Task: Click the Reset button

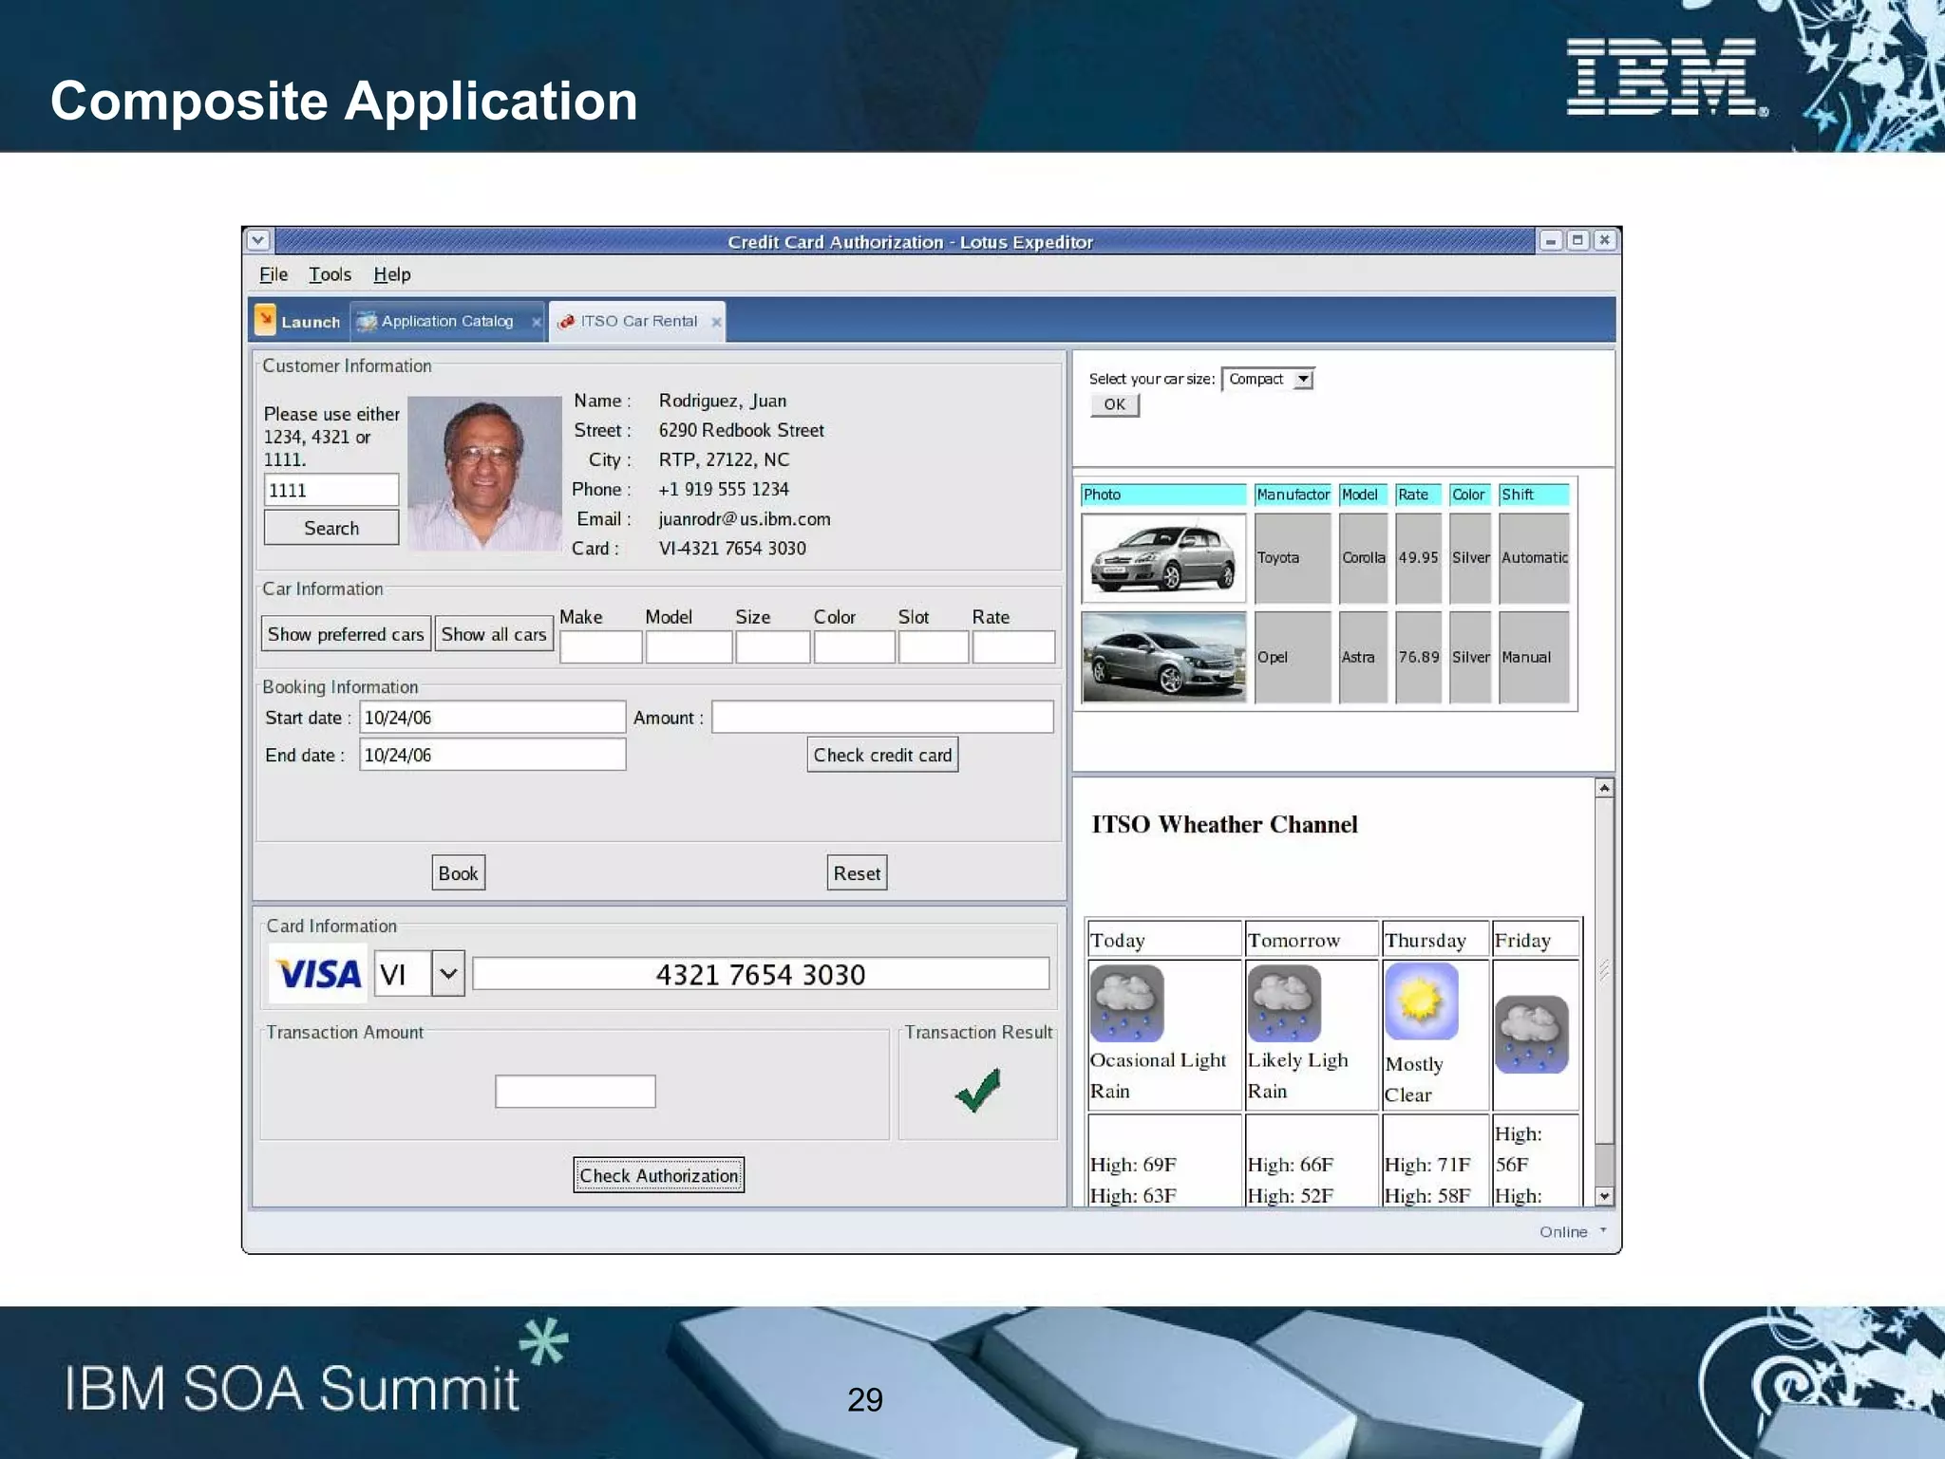Action: [857, 873]
